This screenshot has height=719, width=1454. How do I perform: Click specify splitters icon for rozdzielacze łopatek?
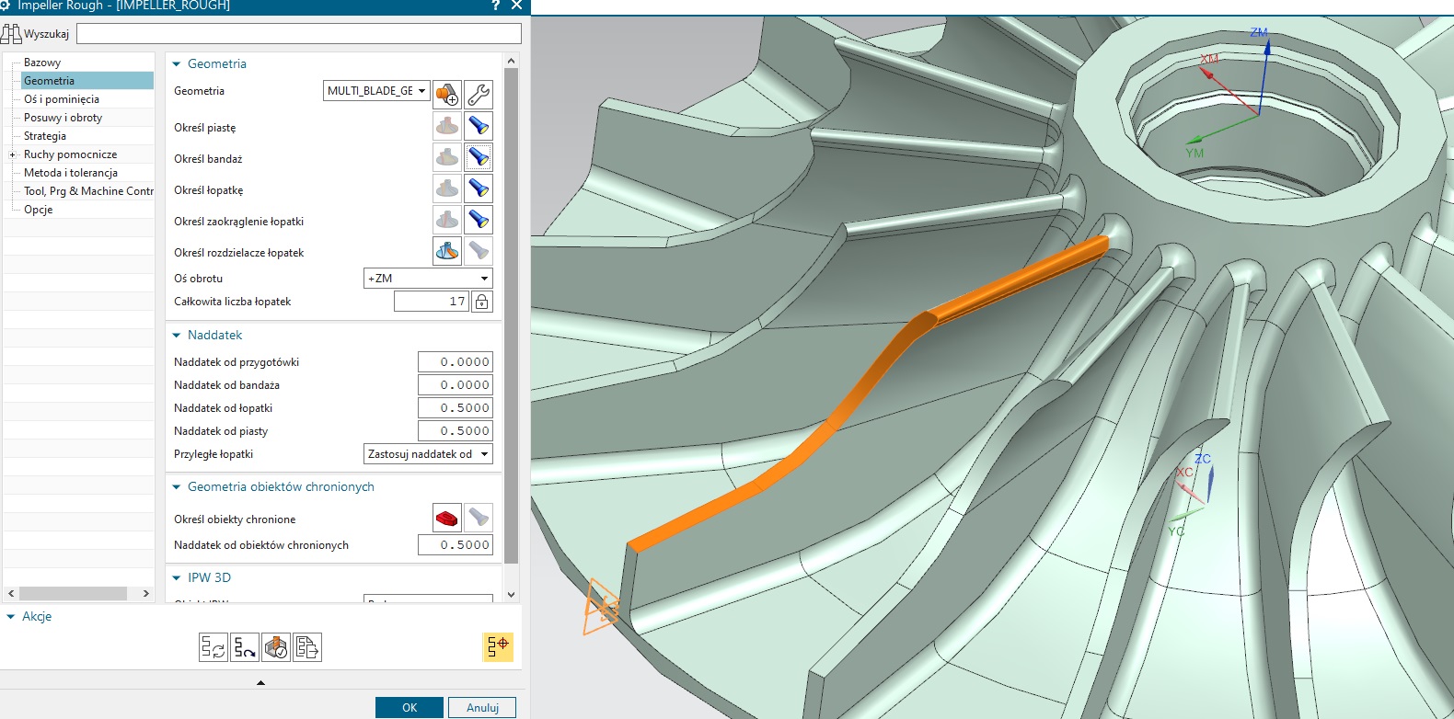[x=447, y=250]
